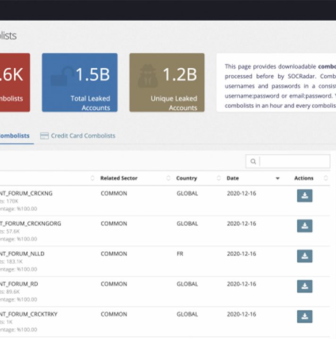
Task: Click the Related Sector header text
Action: click(119, 178)
